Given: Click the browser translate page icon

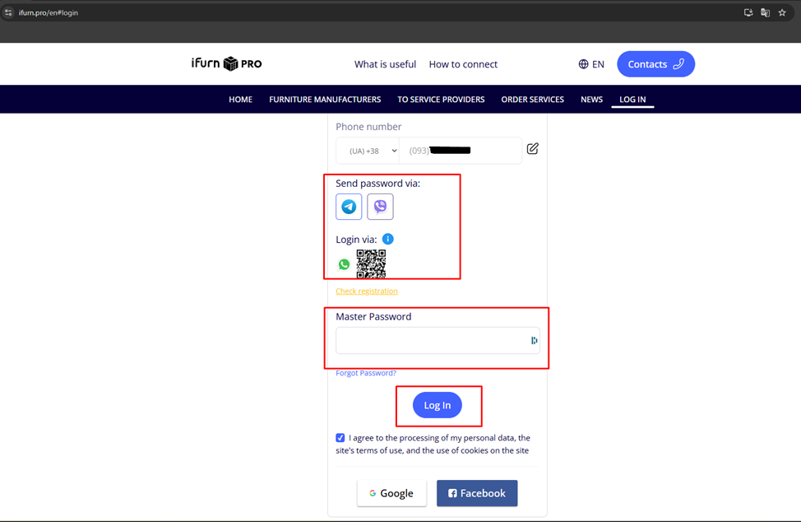Looking at the screenshot, I should [765, 13].
